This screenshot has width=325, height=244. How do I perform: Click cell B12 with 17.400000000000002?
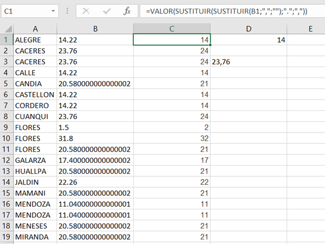point(95,160)
